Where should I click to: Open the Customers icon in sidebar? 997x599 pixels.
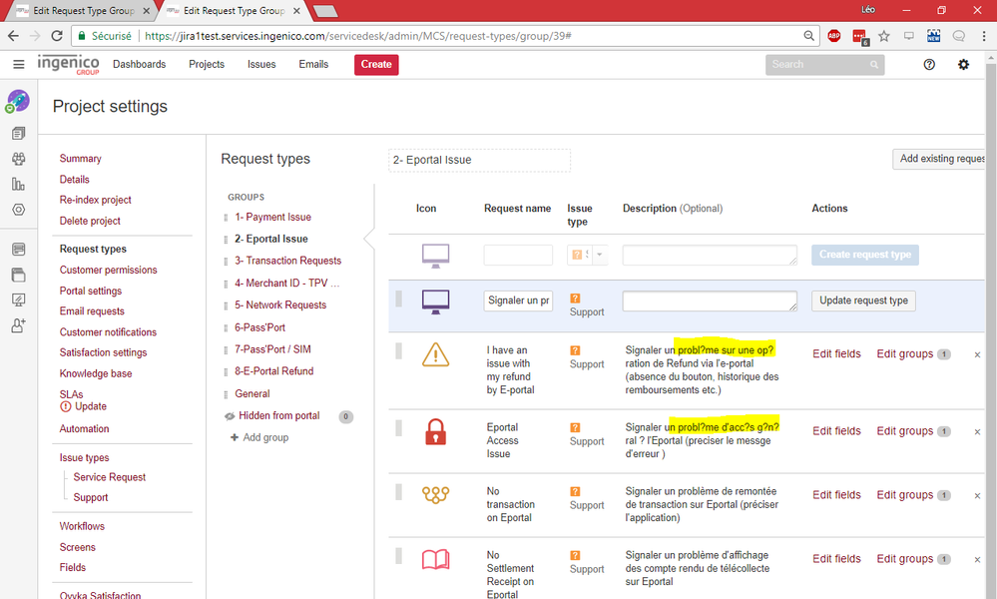(x=18, y=159)
